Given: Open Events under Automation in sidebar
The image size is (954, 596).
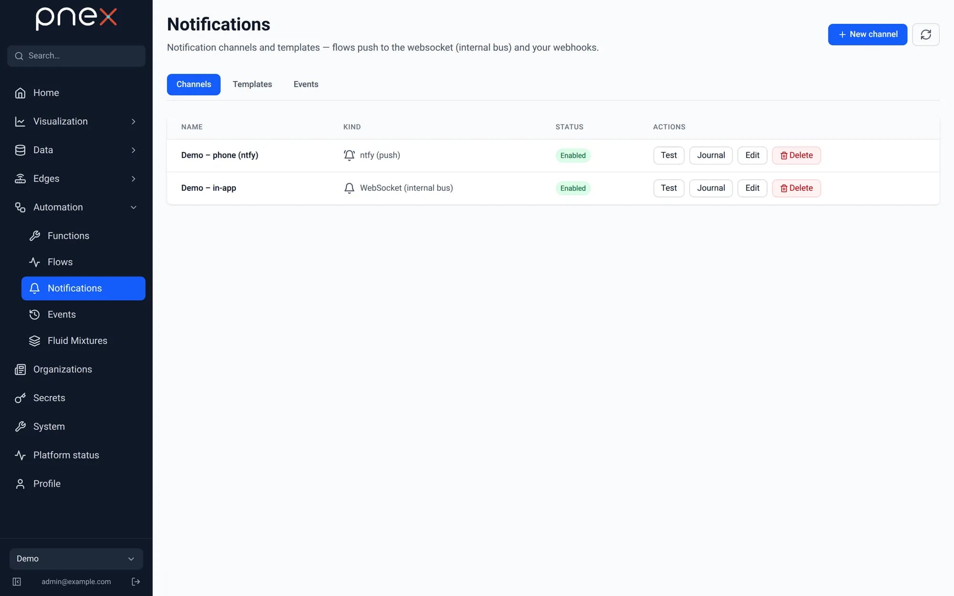Looking at the screenshot, I should point(83,314).
